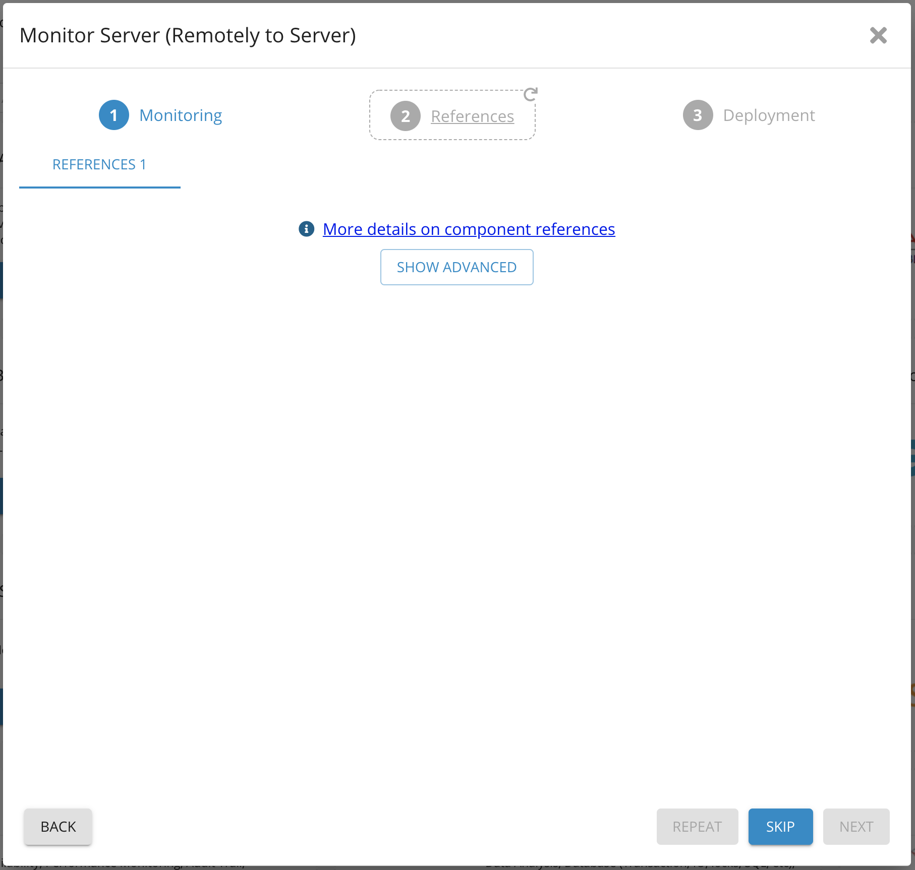This screenshot has width=915, height=870.
Task: Click the blue underline below REFERENCES 1
Action: point(99,187)
